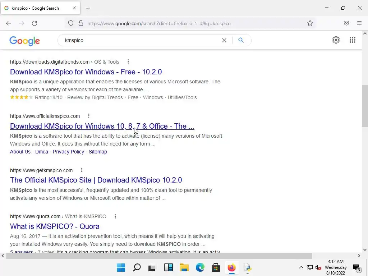Click the scroll left arrow
The height and width of the screenshot is (276, 368).
(3, 256)
